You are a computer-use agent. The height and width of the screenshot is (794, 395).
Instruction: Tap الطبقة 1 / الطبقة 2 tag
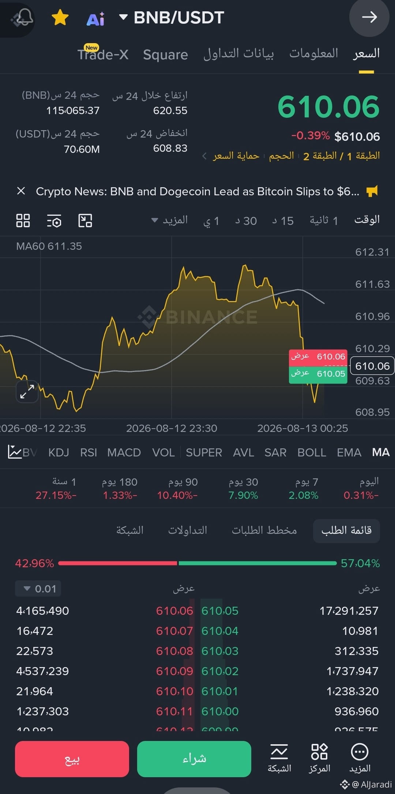point(341,156)
